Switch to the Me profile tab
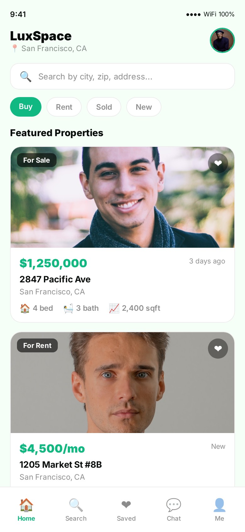 [x=220, y=510]
